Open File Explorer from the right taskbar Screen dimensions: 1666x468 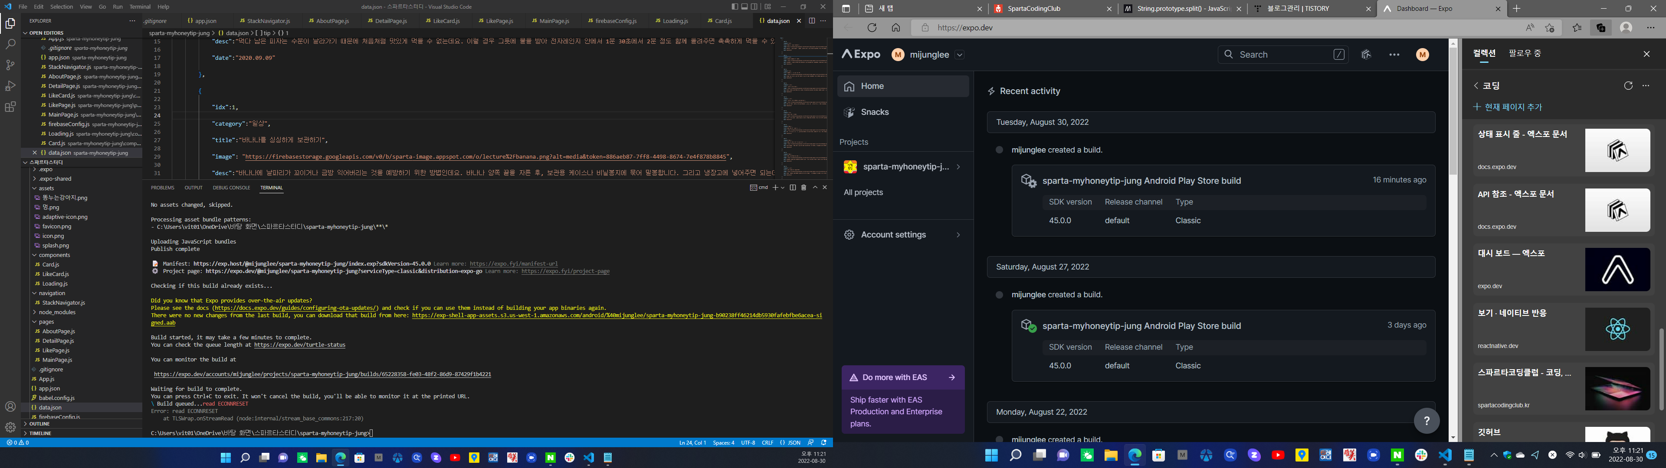click(x=1111, y=456)
